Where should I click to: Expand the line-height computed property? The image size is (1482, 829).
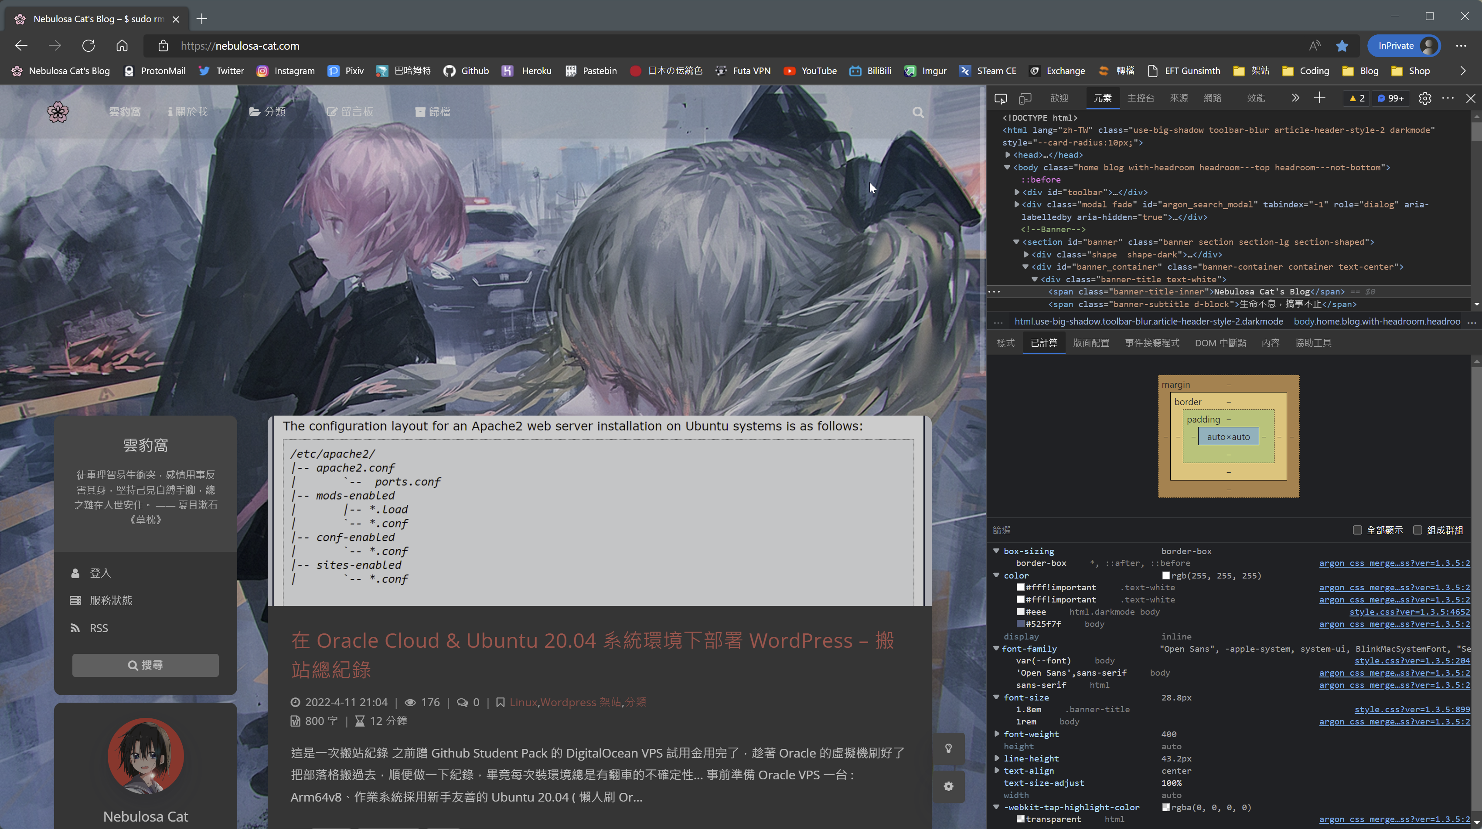996,758
